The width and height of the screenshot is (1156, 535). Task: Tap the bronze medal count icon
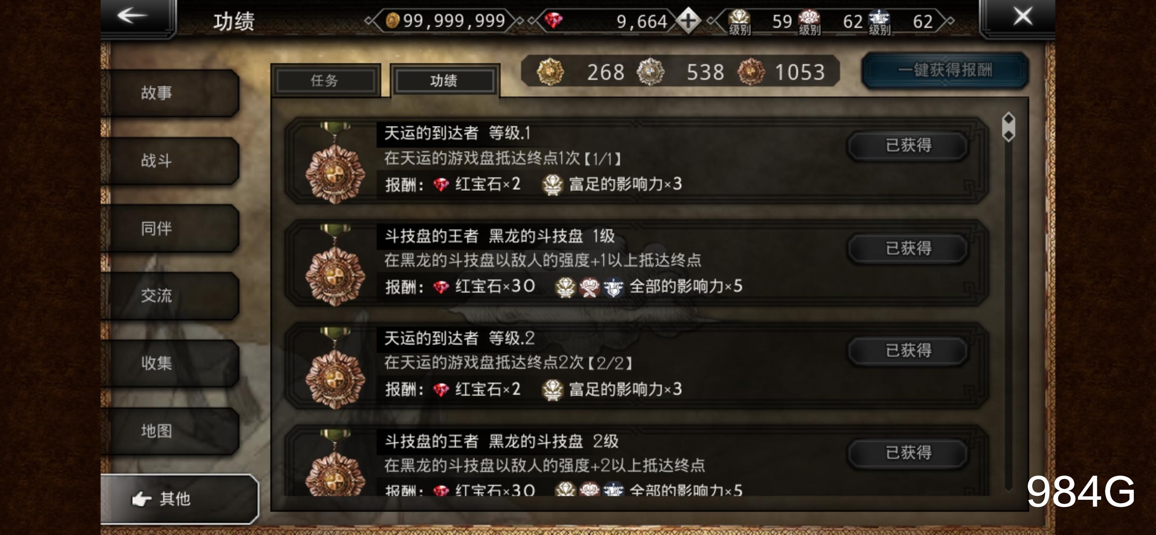[x=751, y=72]
